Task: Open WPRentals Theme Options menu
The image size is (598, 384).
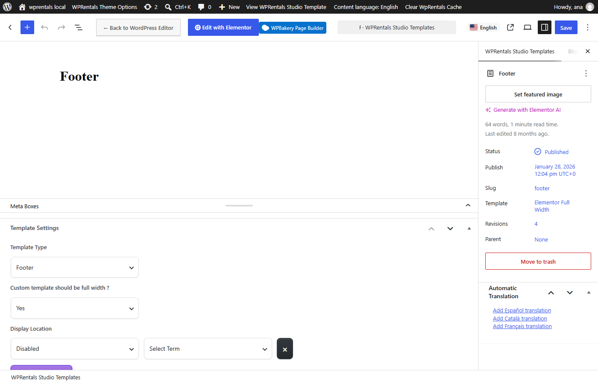Action: [105, 7]
